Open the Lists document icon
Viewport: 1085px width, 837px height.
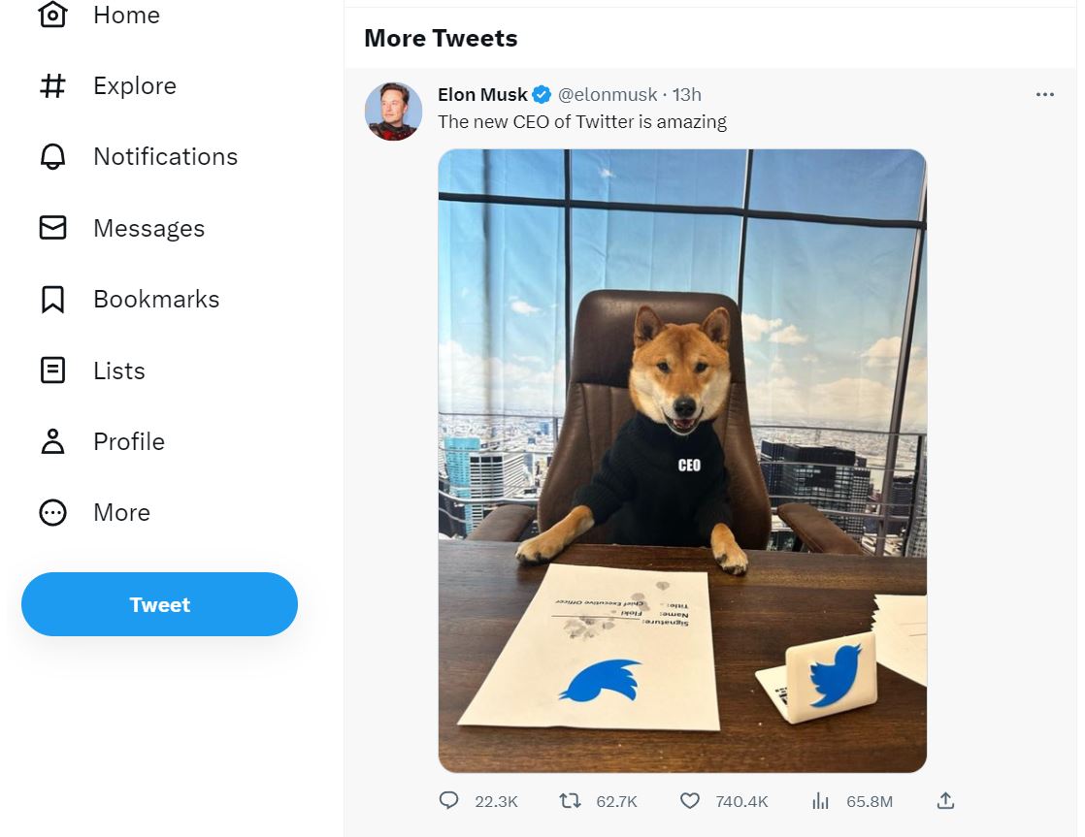pos(52,370)
